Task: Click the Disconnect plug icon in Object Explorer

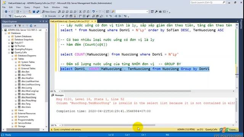Action: [19, 26]
